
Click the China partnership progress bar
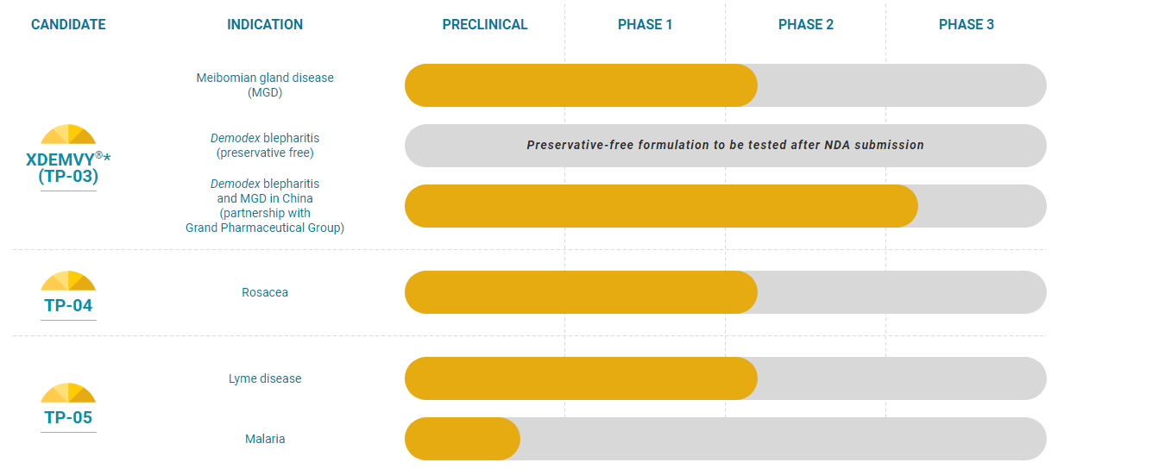pyautogui.click(x=726, y=206)
